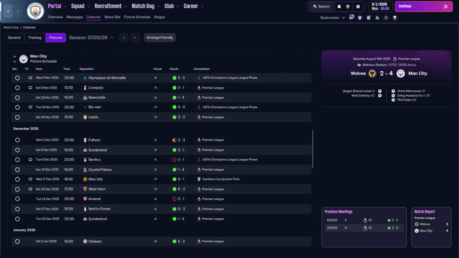Image resolution: width=459 pixels, height=258 pixels.
Task: Click the fixture list vertical scrollbar
Action: tap(313, 149)
